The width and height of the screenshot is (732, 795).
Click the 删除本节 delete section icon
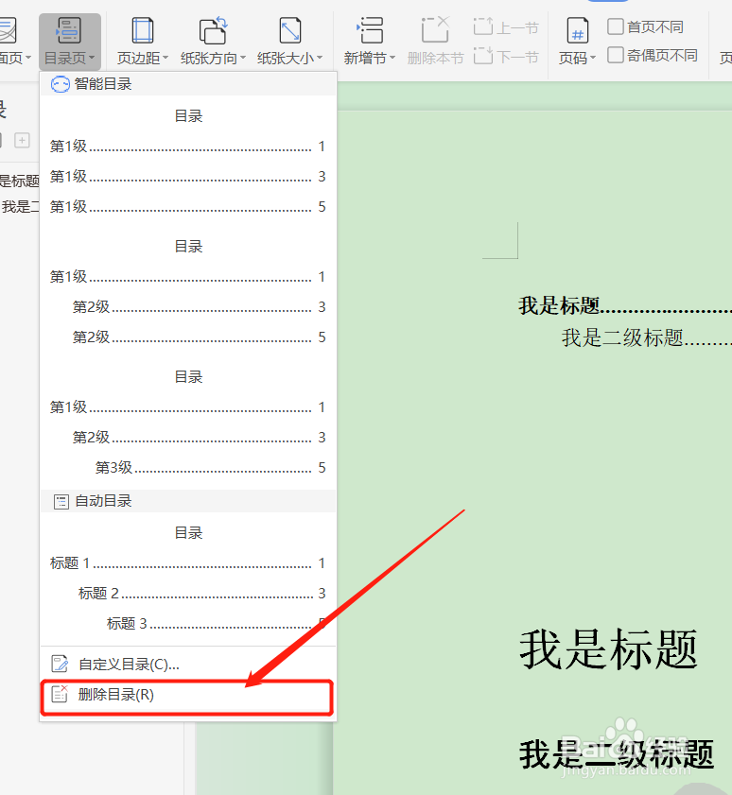pyautogui.click(x=435, y=29)
